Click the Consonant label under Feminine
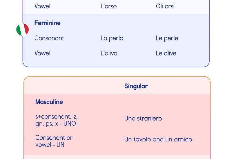Screen dimensions: 232x159 pyautogui.click(x=49, y=38)
